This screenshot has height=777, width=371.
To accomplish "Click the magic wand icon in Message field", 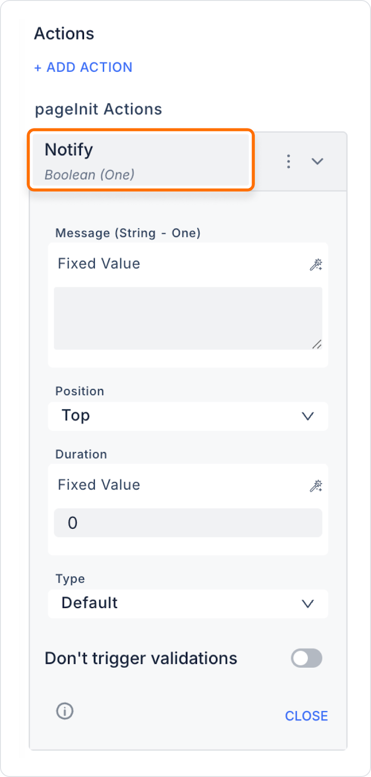I will click(x=316, y=264).
